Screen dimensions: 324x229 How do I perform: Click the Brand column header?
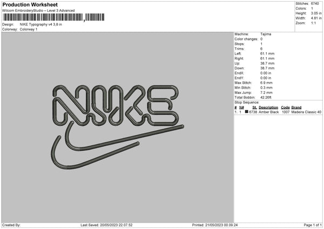[x=296, y=107]
